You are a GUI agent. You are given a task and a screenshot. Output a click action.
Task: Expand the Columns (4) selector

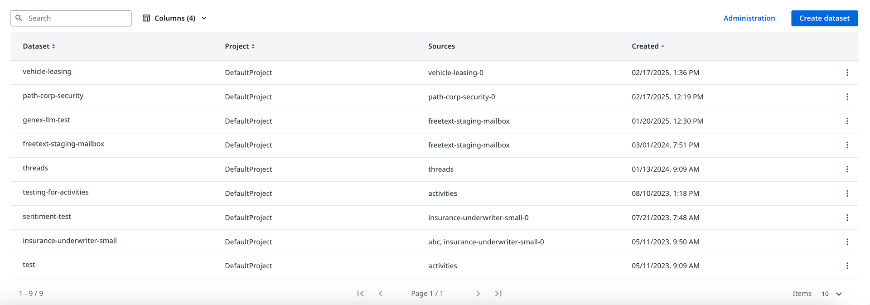175,18
